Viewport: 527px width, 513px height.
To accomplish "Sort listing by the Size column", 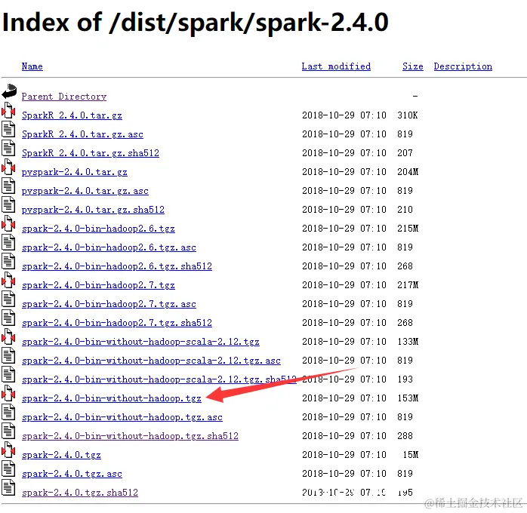I will coord(413,66).
